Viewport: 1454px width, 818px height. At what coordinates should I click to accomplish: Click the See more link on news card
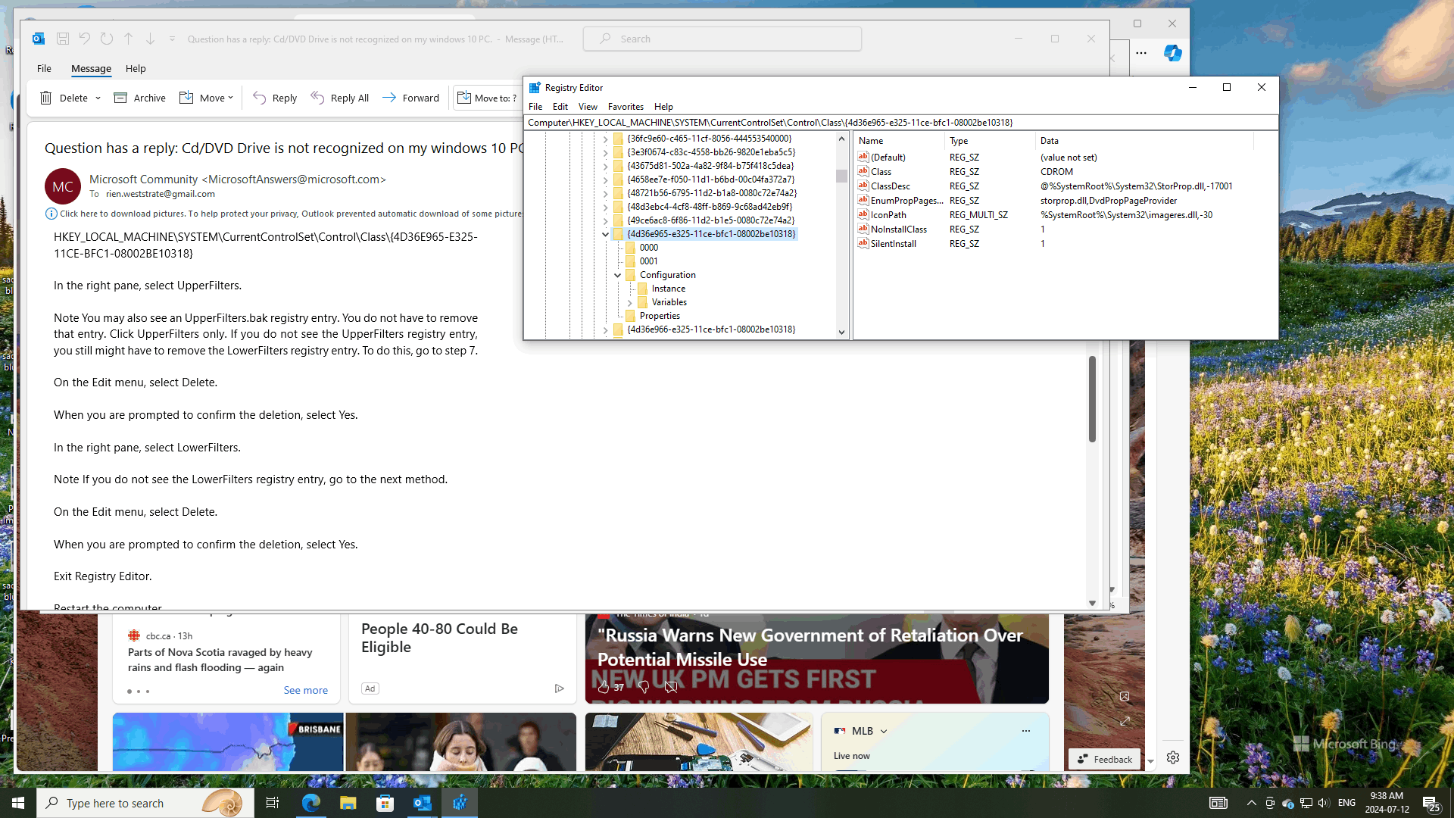[305, 690]
